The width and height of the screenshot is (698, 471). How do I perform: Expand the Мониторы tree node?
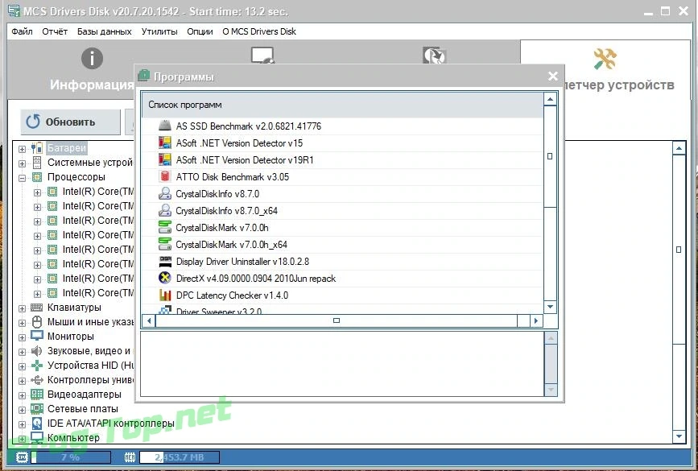click(x=22, y=337)
